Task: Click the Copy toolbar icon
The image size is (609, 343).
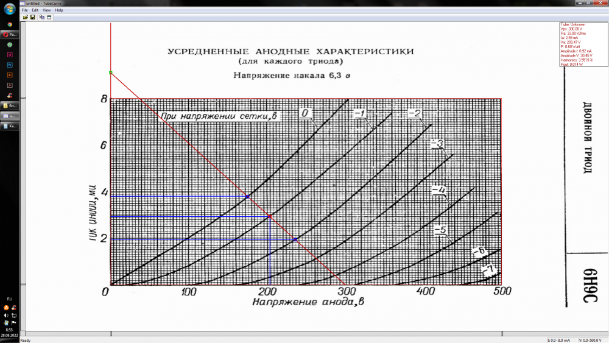Action: click(x=41, y=17)
